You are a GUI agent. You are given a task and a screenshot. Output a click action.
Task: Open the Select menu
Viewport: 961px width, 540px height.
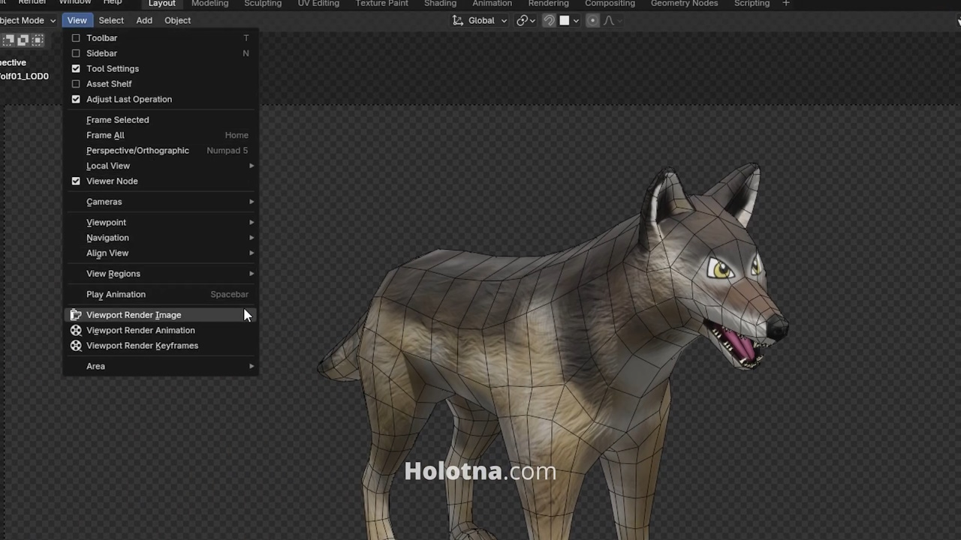click(x=111, y=20)
